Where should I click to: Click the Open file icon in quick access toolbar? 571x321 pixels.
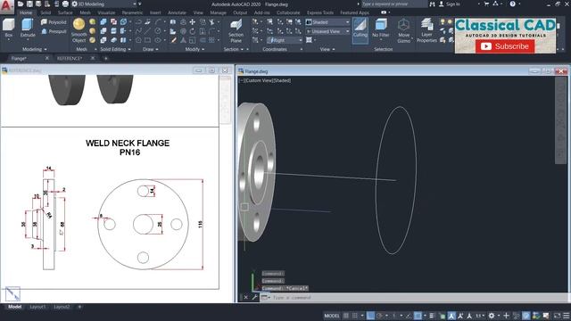tap(21, 4)
